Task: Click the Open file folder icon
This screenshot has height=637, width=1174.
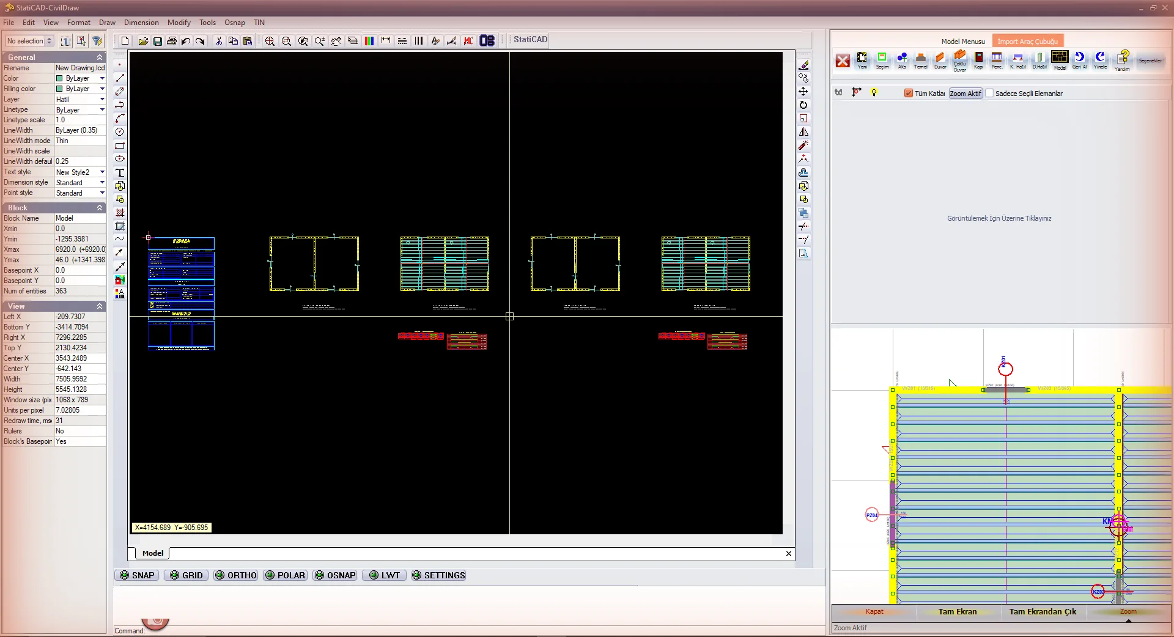Action: coord(143,41)
